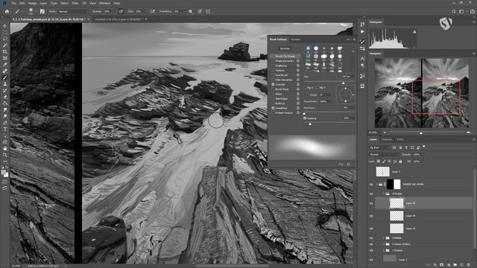Enable Shape Dynamics checkbox
The width and height of the screenshot is (477, 268).
[x=273, y=61]
